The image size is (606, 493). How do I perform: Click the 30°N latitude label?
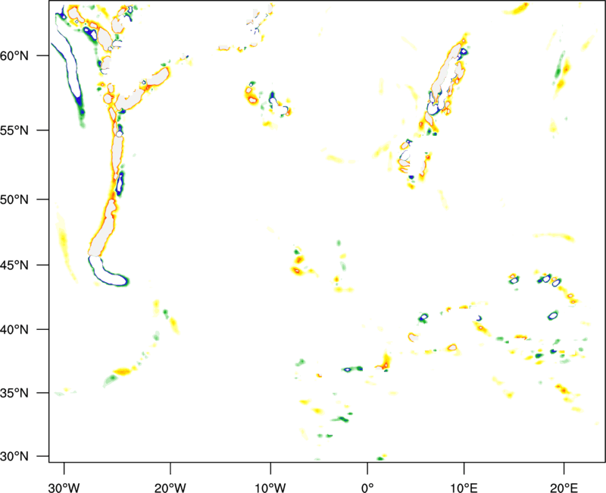click(14, 457)
